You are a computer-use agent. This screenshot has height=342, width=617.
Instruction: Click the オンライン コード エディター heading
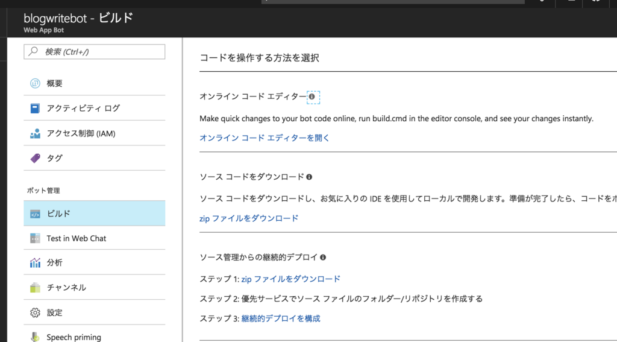[252, 97]
